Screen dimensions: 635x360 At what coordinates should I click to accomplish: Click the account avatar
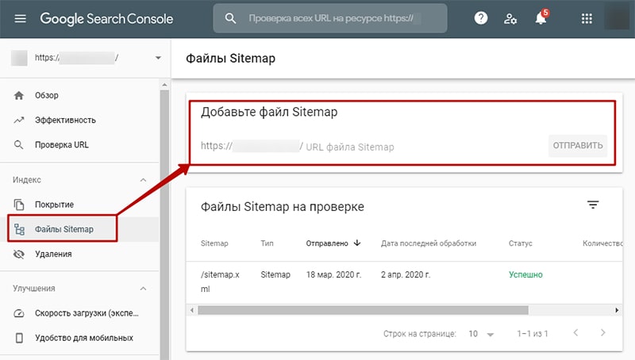[617, 17]
